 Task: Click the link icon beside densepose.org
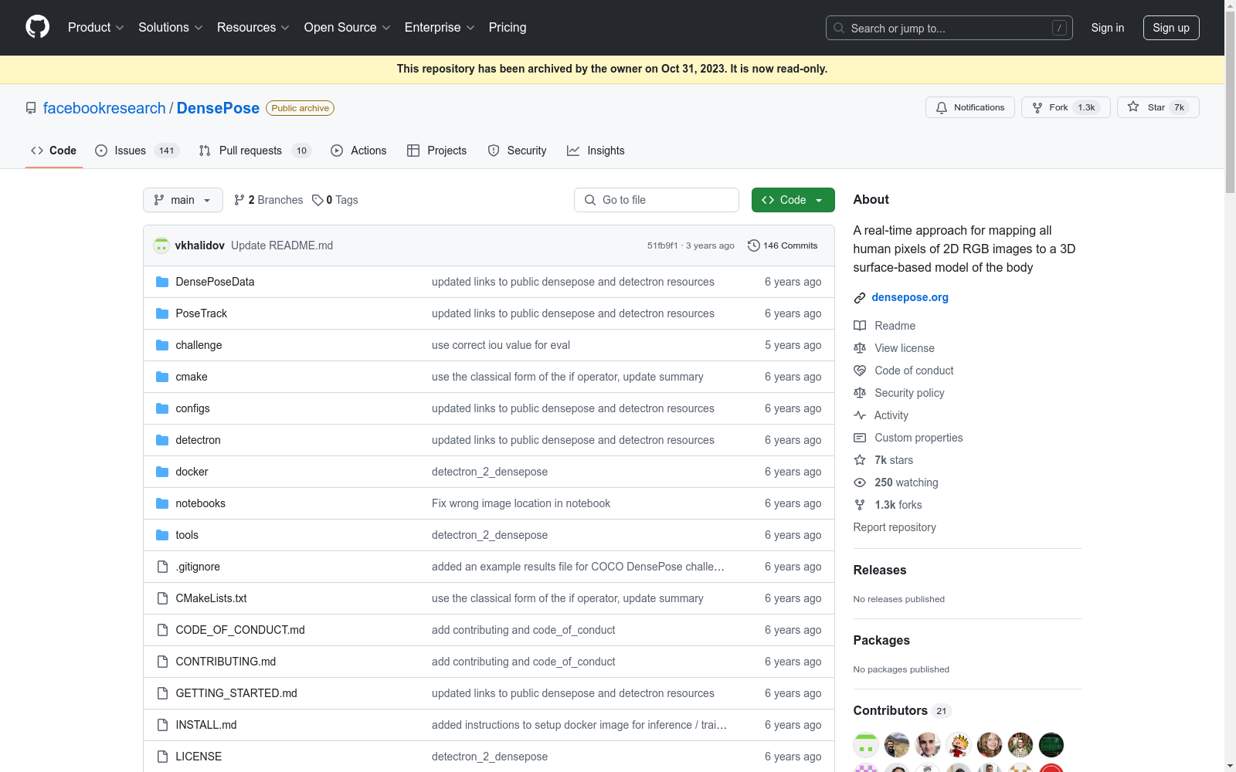pyautogui.click(x=860, y=298)
